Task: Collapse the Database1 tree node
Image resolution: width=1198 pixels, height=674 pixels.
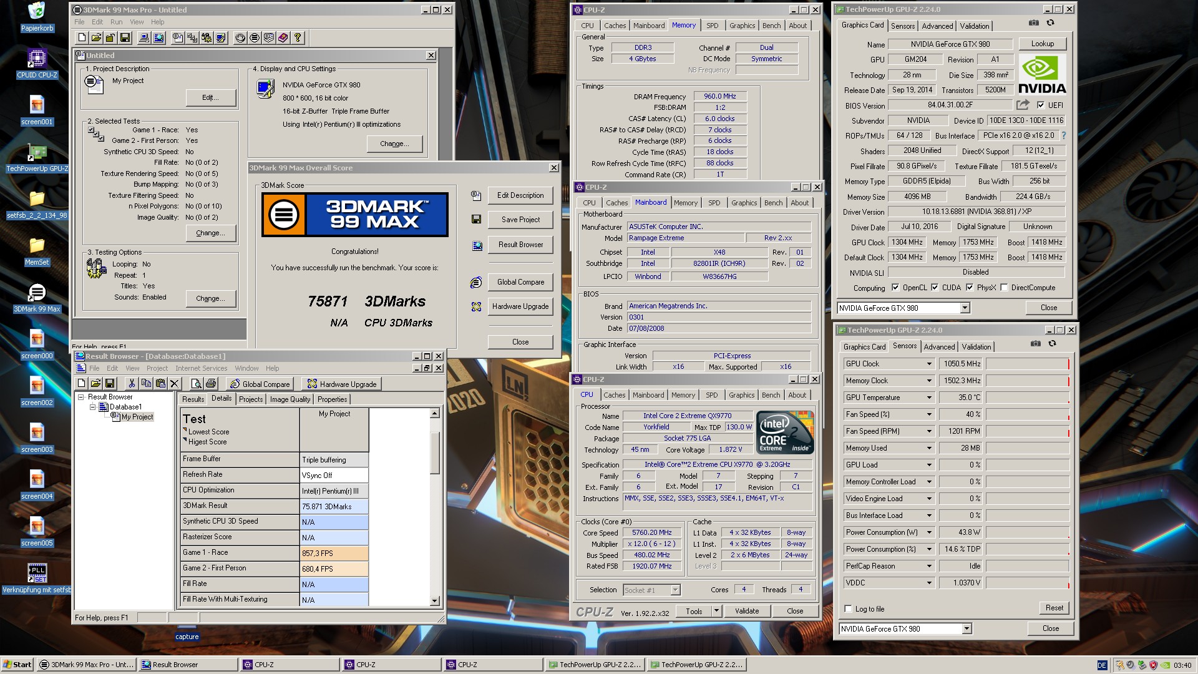Action: (92, 407)
